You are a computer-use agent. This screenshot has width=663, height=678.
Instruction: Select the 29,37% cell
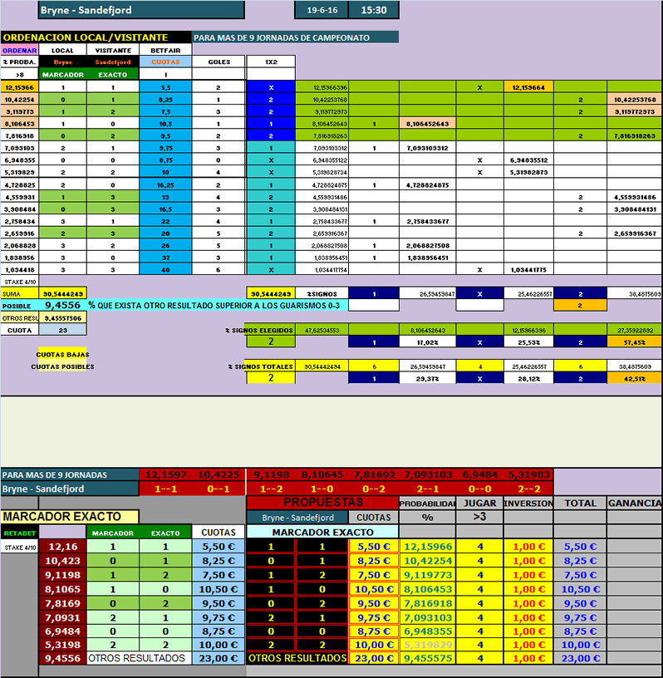point(427,378)
